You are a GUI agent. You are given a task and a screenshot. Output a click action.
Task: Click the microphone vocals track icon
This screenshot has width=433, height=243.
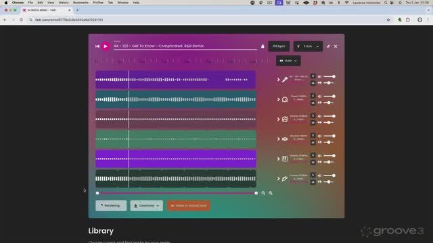pos(285,80)
